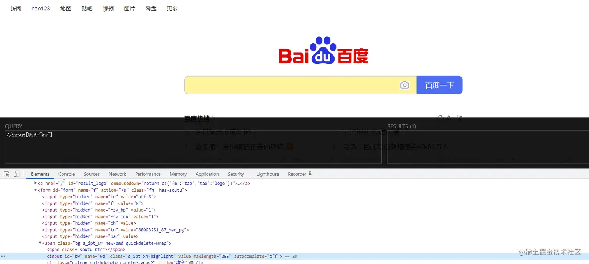Image resolution: width=589 pixels, height=264 pixels.
Task: Collapse the form id="form" node
Action: click(36, 190)
